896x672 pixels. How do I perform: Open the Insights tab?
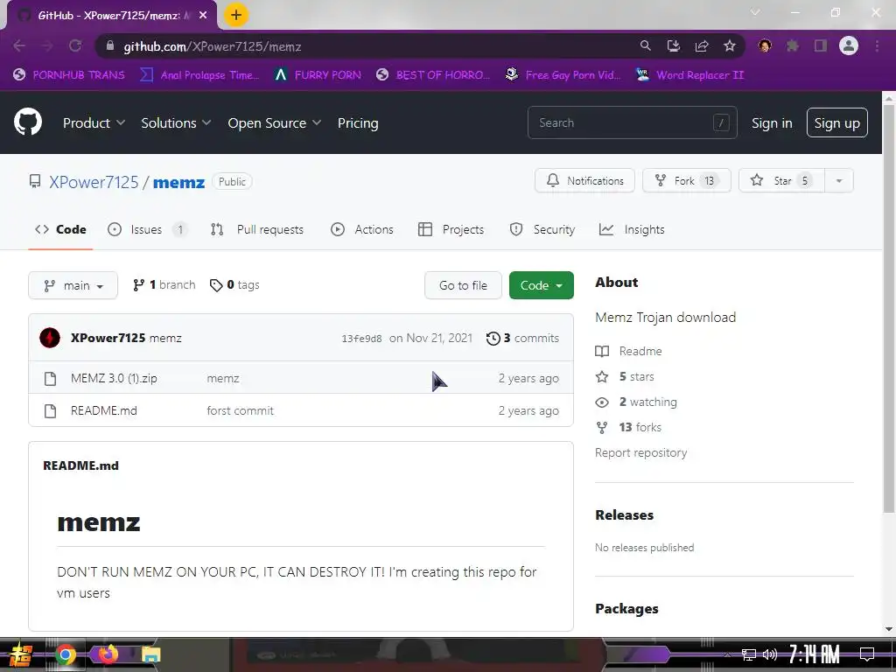pos(632,230)
